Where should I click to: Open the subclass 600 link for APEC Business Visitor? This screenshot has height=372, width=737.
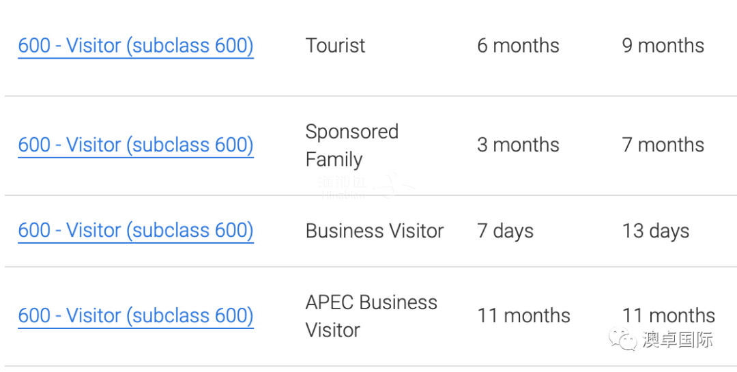[136, 316]
